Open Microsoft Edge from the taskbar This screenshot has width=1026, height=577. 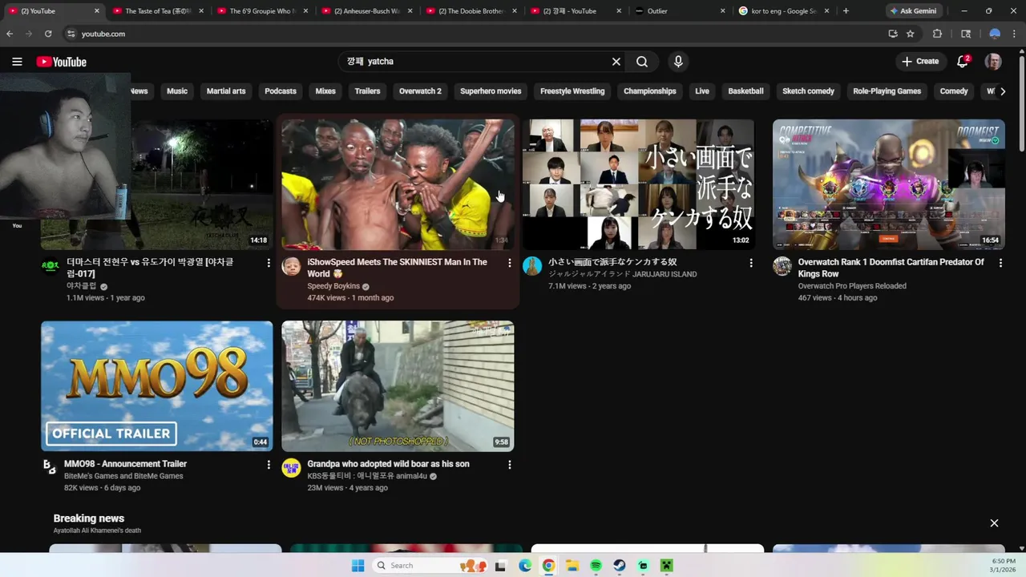tap(525, 566)
